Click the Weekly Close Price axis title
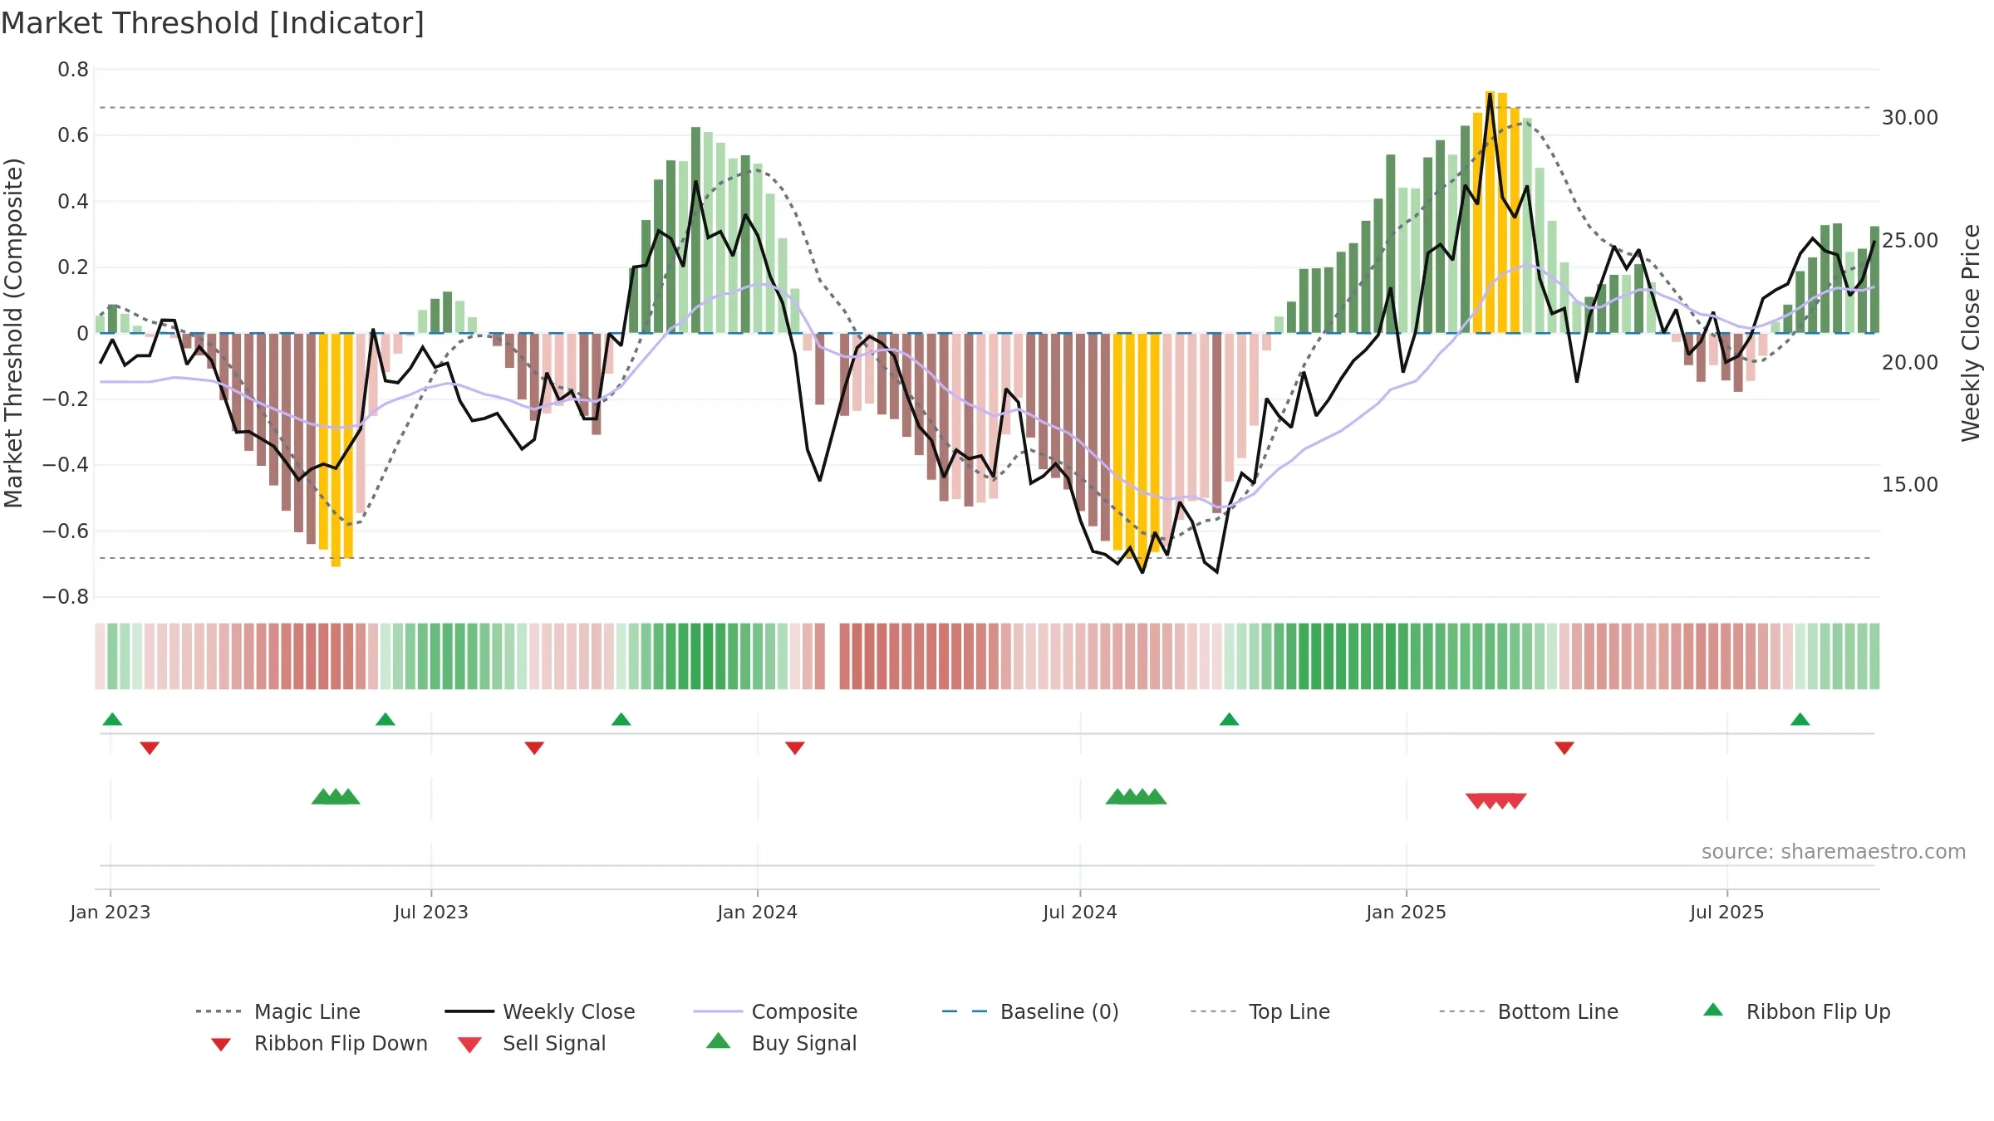The image size is (1994, 1121). tap(1972, 333)
